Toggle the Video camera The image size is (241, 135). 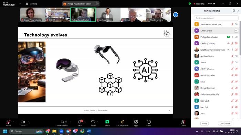(x=23, y=122)
